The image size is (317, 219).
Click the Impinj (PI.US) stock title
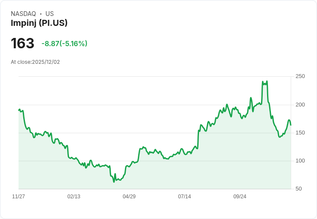click(x=39, y=23)
